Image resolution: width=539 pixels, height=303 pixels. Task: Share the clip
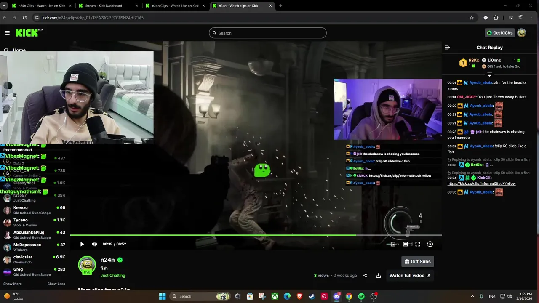click(x=365, y=276)
